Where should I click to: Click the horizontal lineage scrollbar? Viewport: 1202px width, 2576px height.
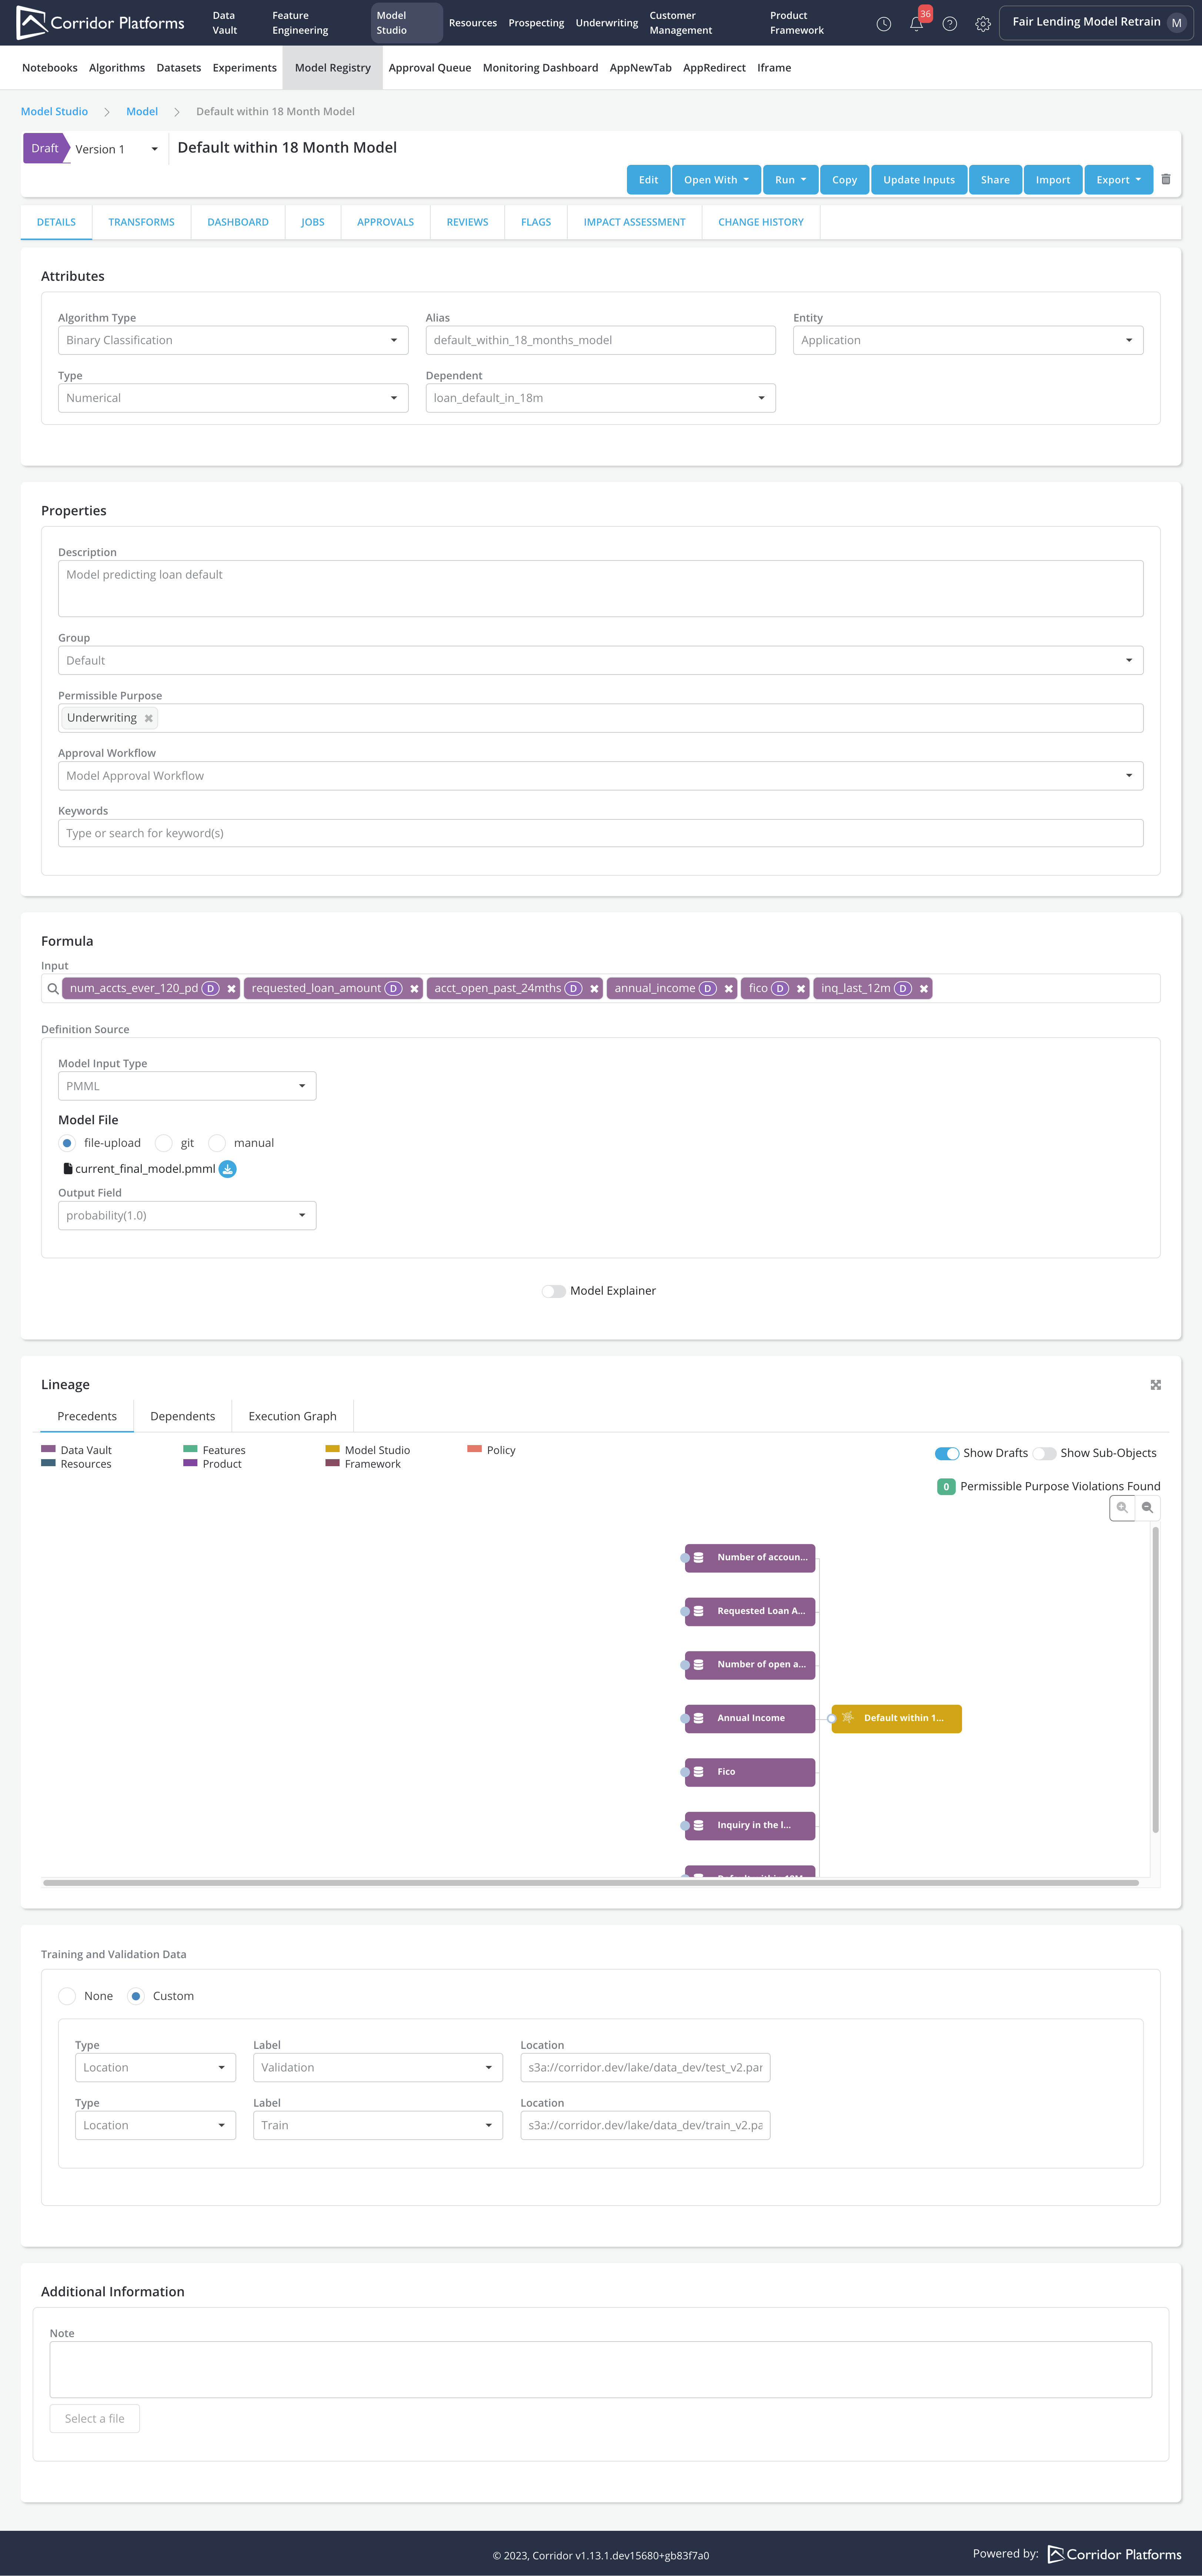(x=590, y=1883)
